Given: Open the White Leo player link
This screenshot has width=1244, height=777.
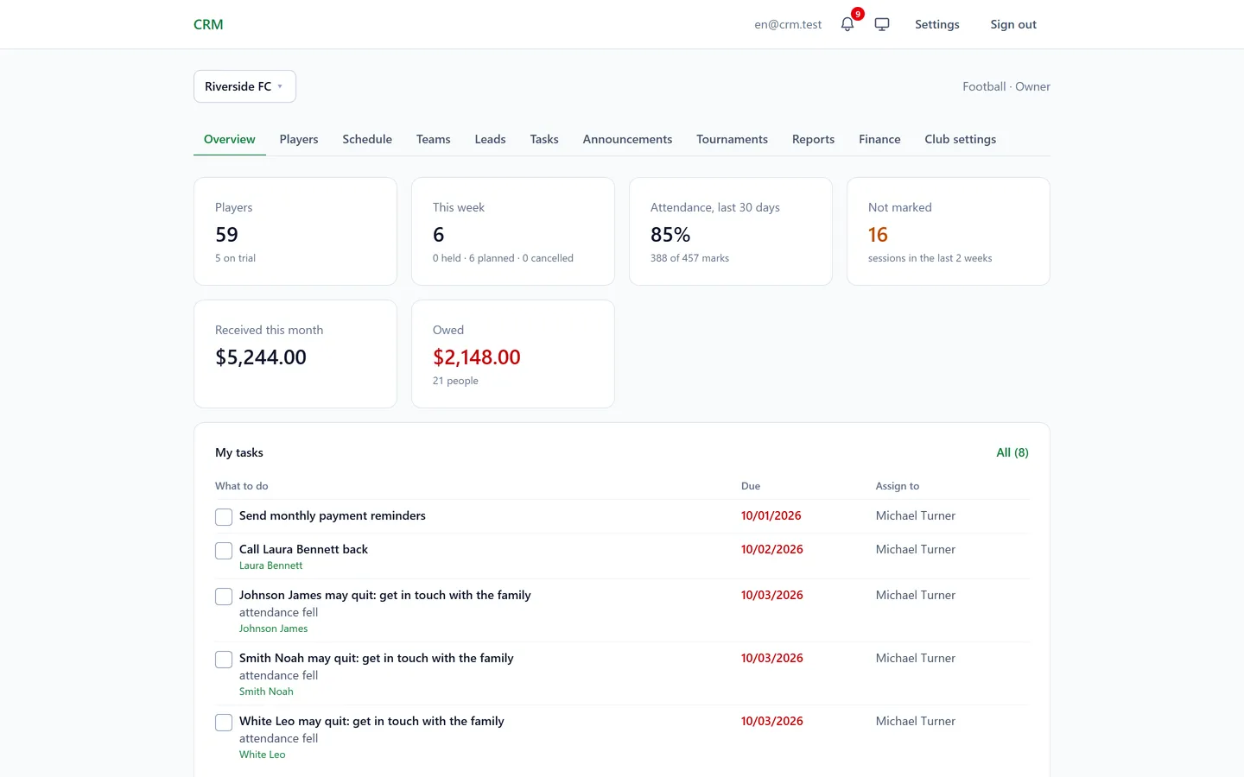Looking at the screenshot, I should [x=262, y=755].
